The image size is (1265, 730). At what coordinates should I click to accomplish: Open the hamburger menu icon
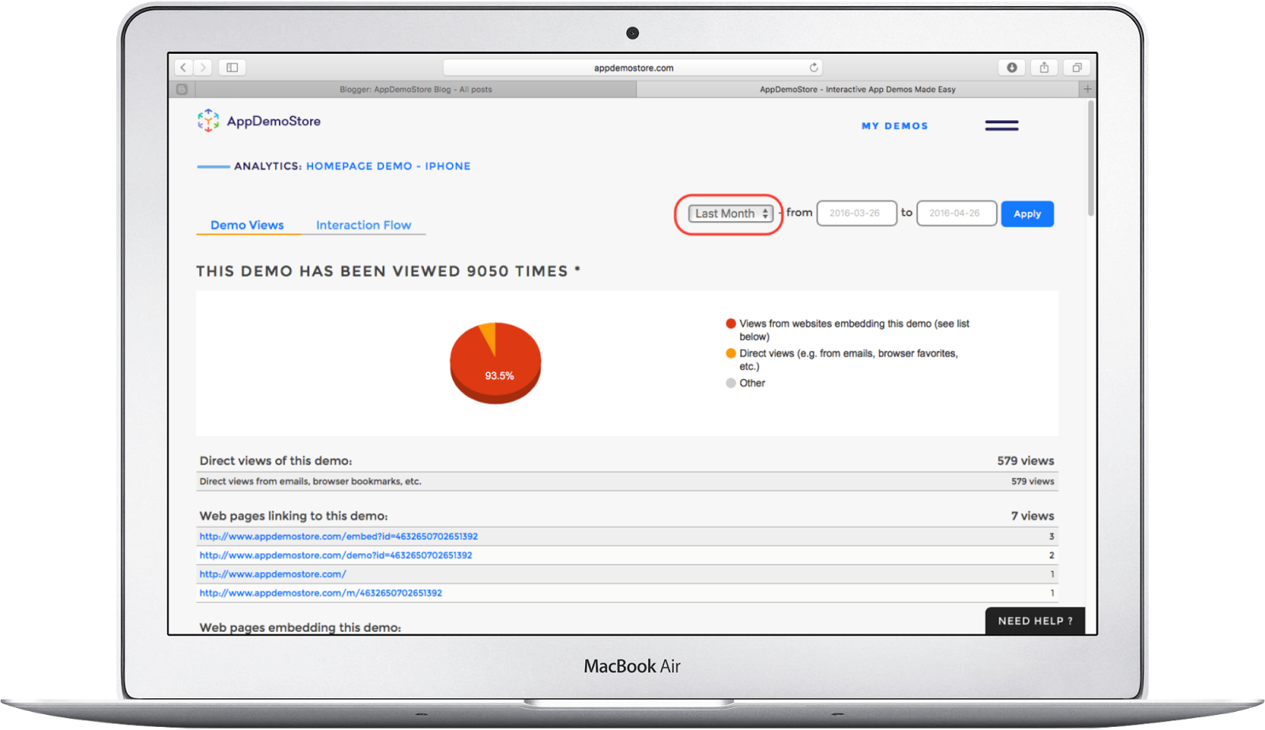[1002, 126]
